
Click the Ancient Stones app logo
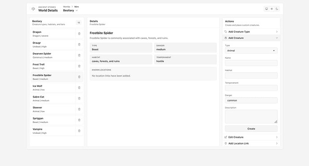tap(33, 9)
